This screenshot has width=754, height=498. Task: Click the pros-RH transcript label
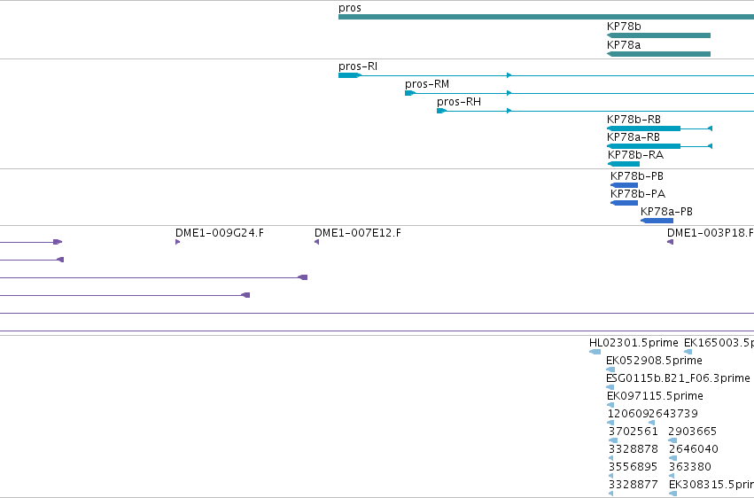pyautogui.click(x=459, y=102)
